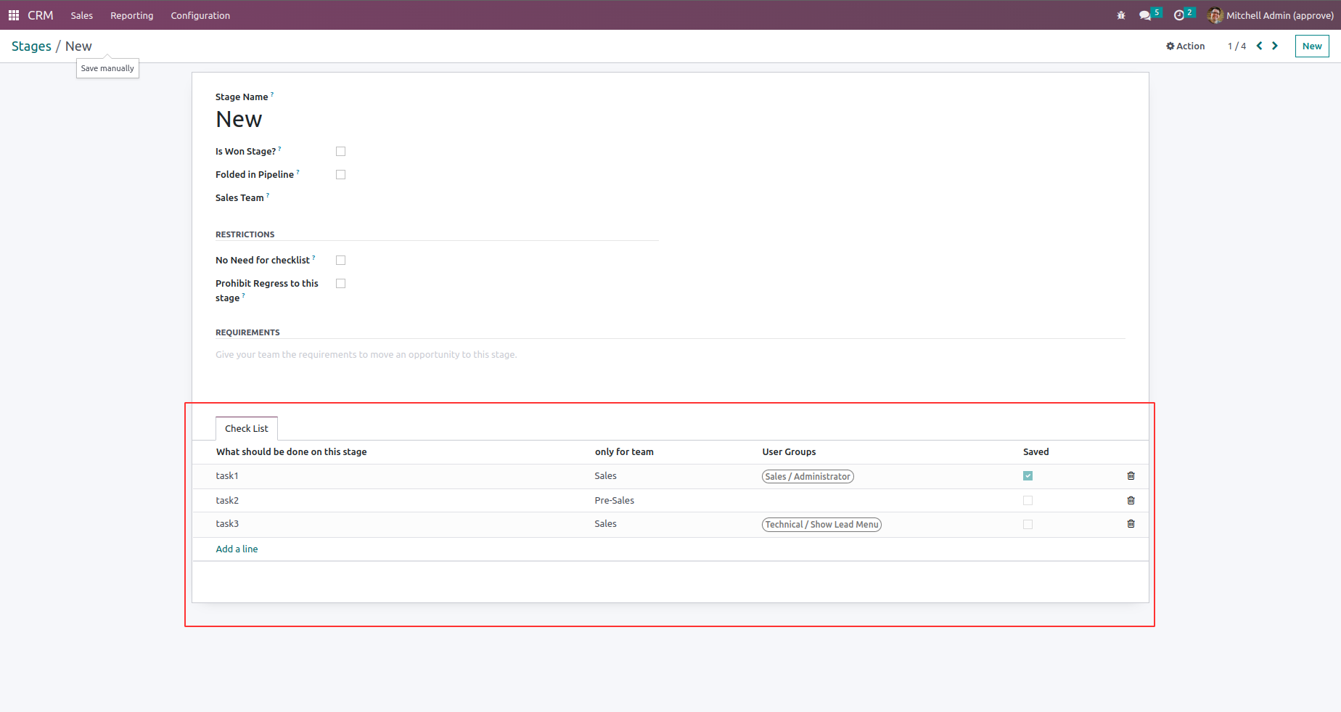Toggle the Folded in Pipeline checkbox
Viewport: 1341px width, 712px height.
(x=341, y=175)
